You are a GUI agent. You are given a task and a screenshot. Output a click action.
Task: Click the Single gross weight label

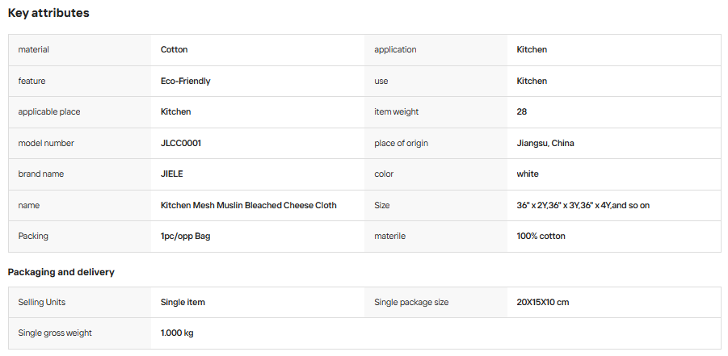click(55, 333)
